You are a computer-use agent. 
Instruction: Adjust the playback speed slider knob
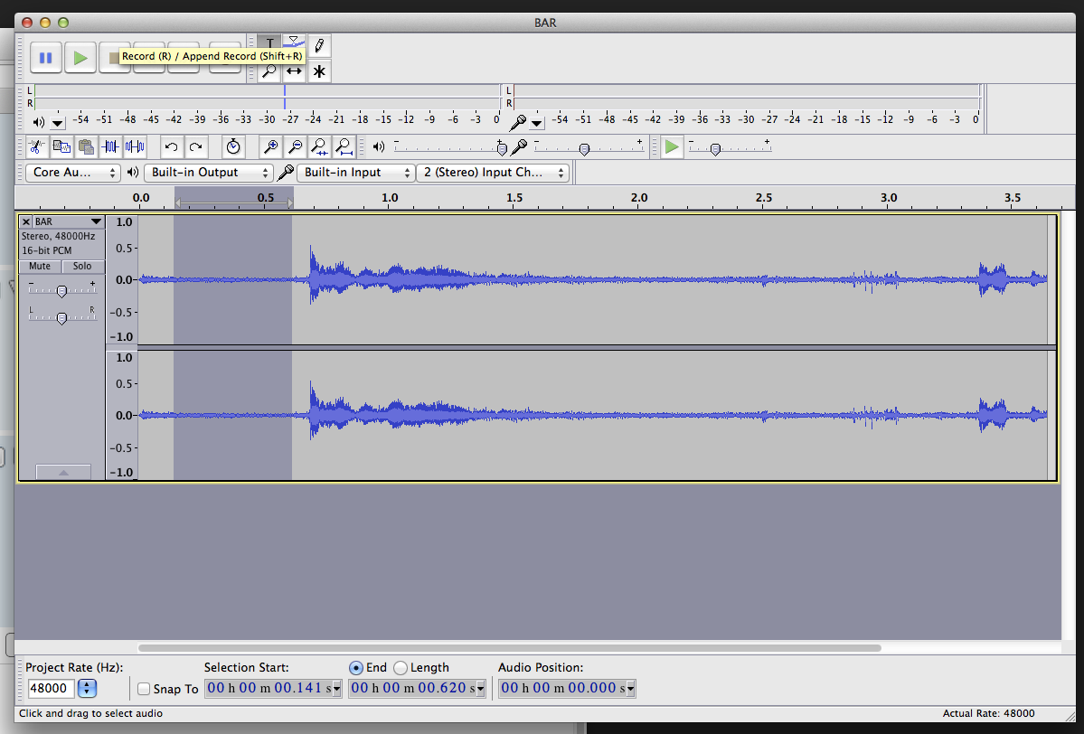pyautogui.click(x=715, y=148)
